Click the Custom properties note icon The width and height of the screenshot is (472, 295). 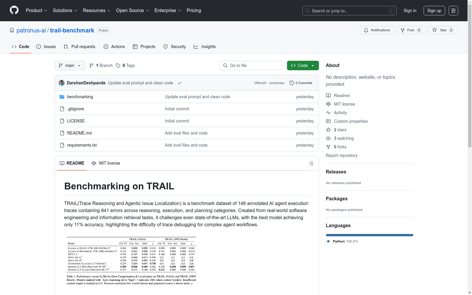(x=328, y=121)
